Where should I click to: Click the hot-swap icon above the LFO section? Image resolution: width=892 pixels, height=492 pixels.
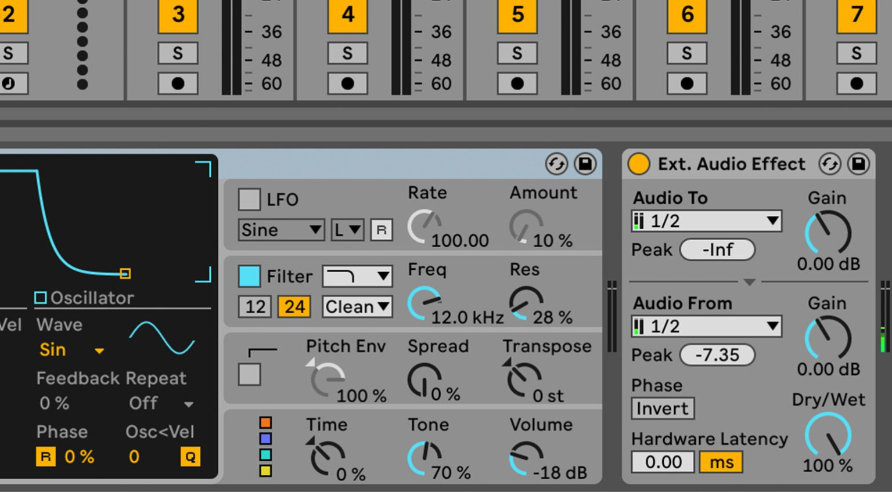556,164
